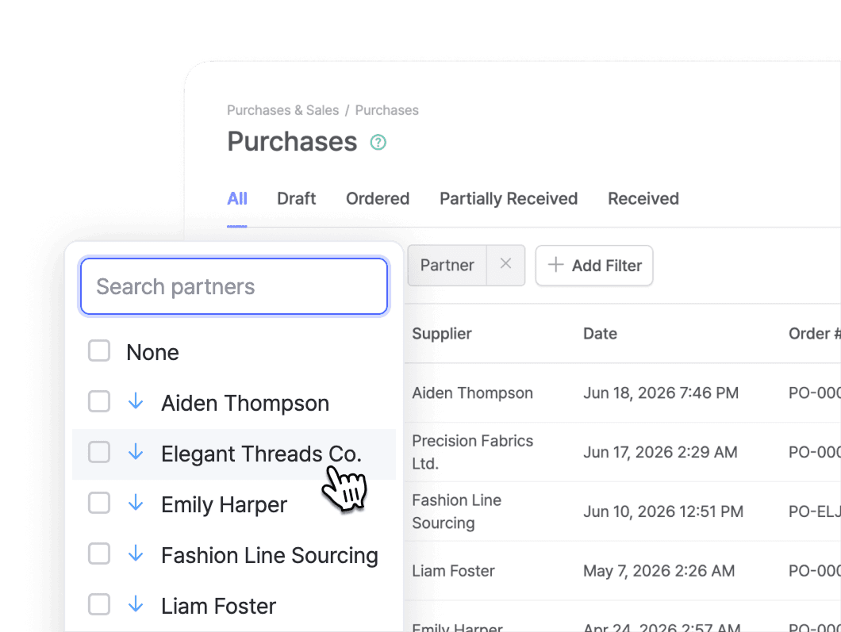
Task: Sort by the Date column header
Action: pyautogui.click(x=600, y=333)
